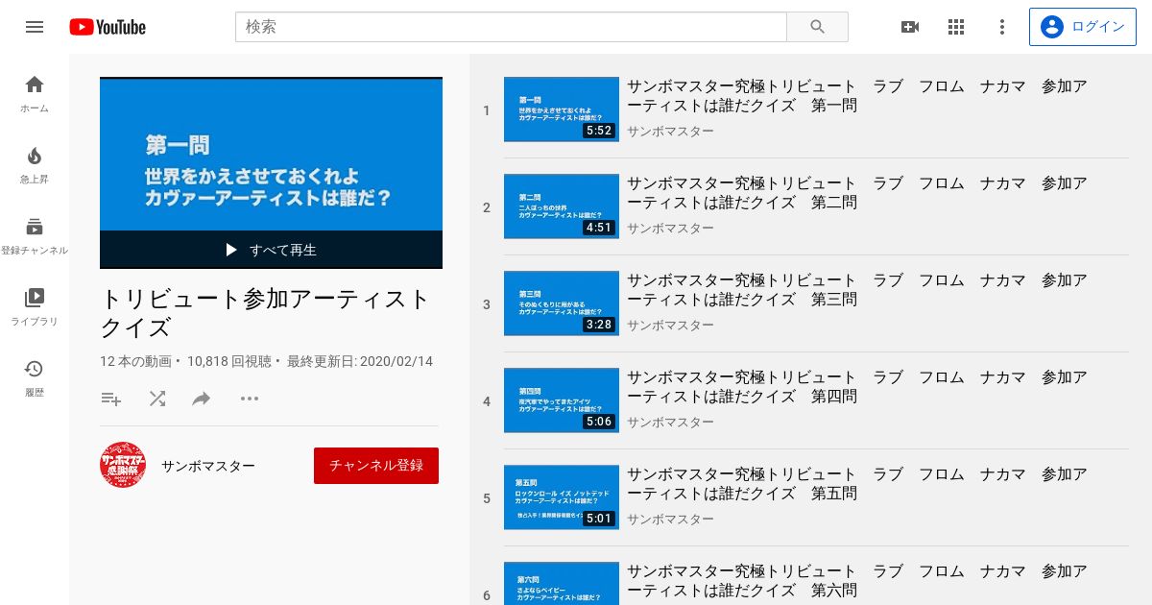Focus the 検索 search field
Viewport: 1152px width, 605px height.
[x=511, y=27]
